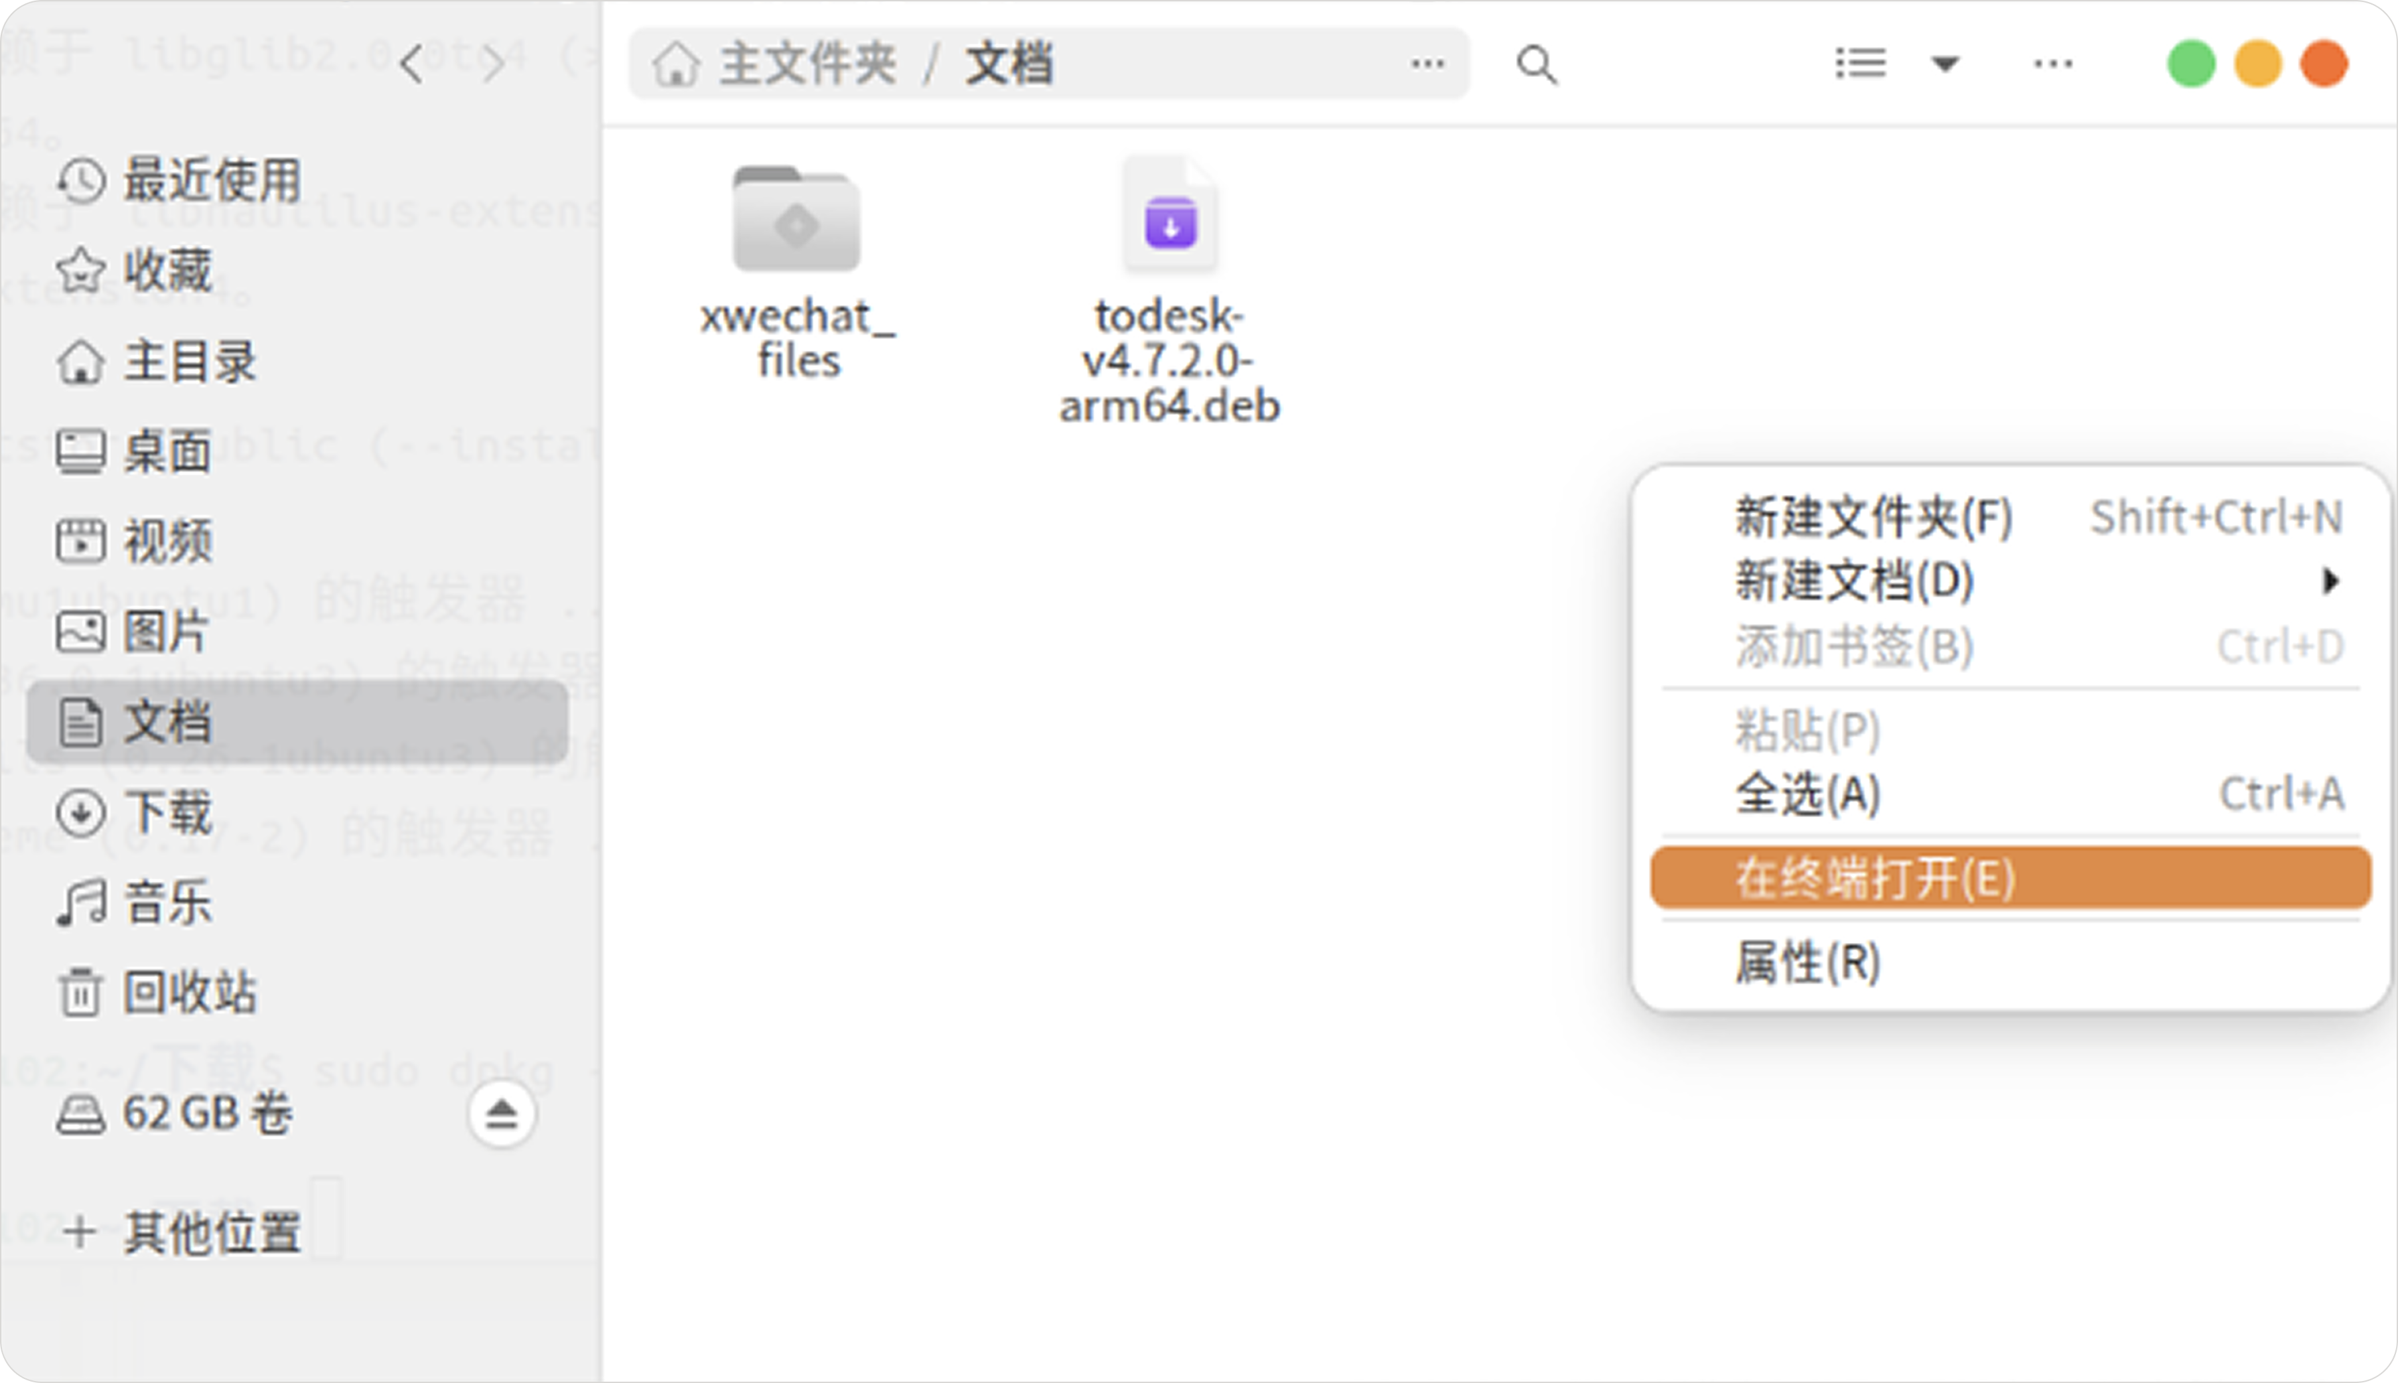
Task: Click the home icon in path bar
Action: click(x=676, y=64)
